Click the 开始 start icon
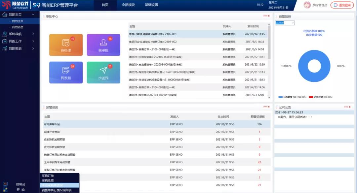The image size is (357, 193). click(x=5, y=190)
